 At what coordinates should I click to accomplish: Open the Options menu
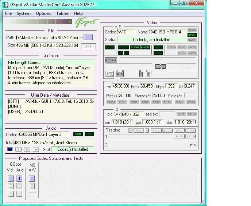coord(43,13)
